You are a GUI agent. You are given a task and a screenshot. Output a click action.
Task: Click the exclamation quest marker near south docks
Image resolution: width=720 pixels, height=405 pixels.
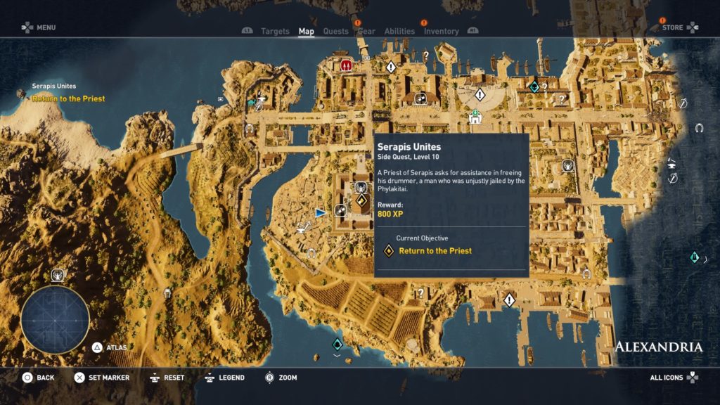(509, 300)
